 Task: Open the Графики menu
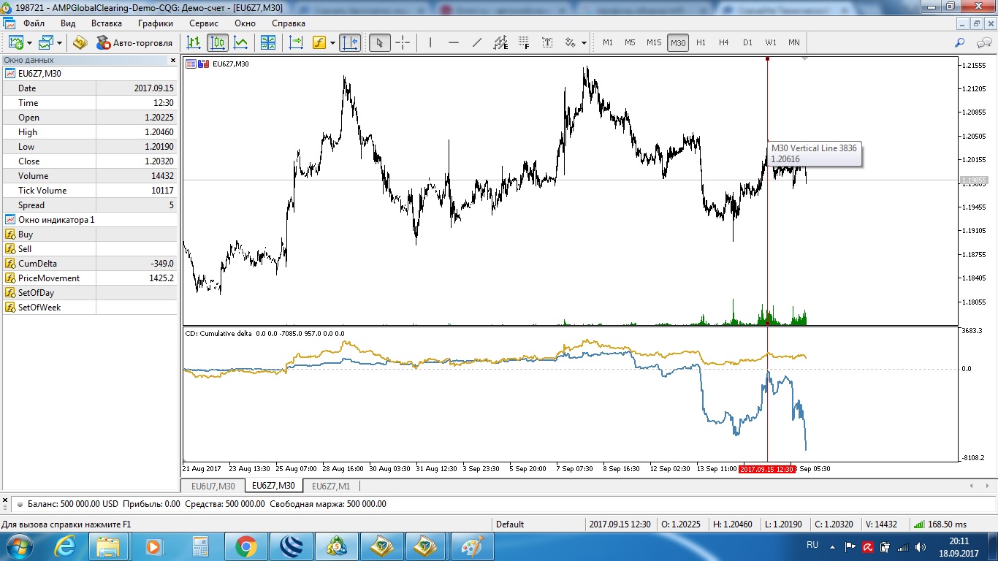click(x=156, y=23)
